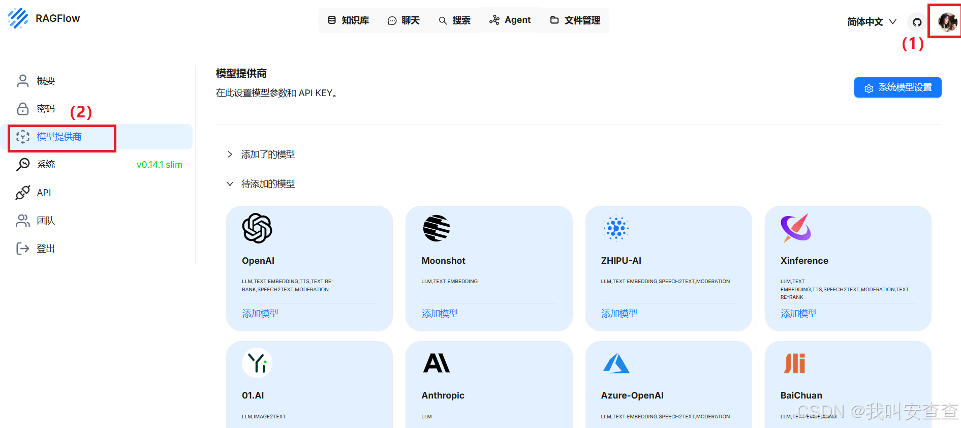Click the 系统模型设置 button label
This screenshot has width=961, height=428.
tap(906, 87)
